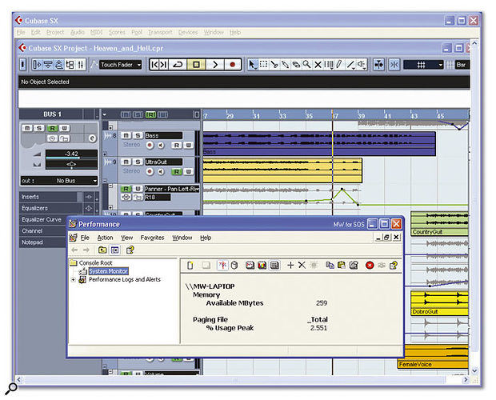Toggle record enable on the Bass track

(150, 145)
